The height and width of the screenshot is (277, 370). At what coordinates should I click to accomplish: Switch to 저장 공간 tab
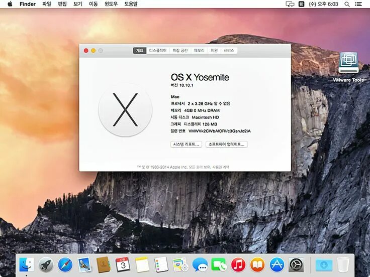pyautogui.click(x=180, y=51)
